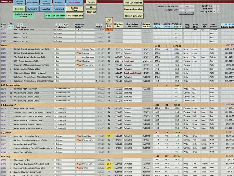Open the Work Orders section

32,2
